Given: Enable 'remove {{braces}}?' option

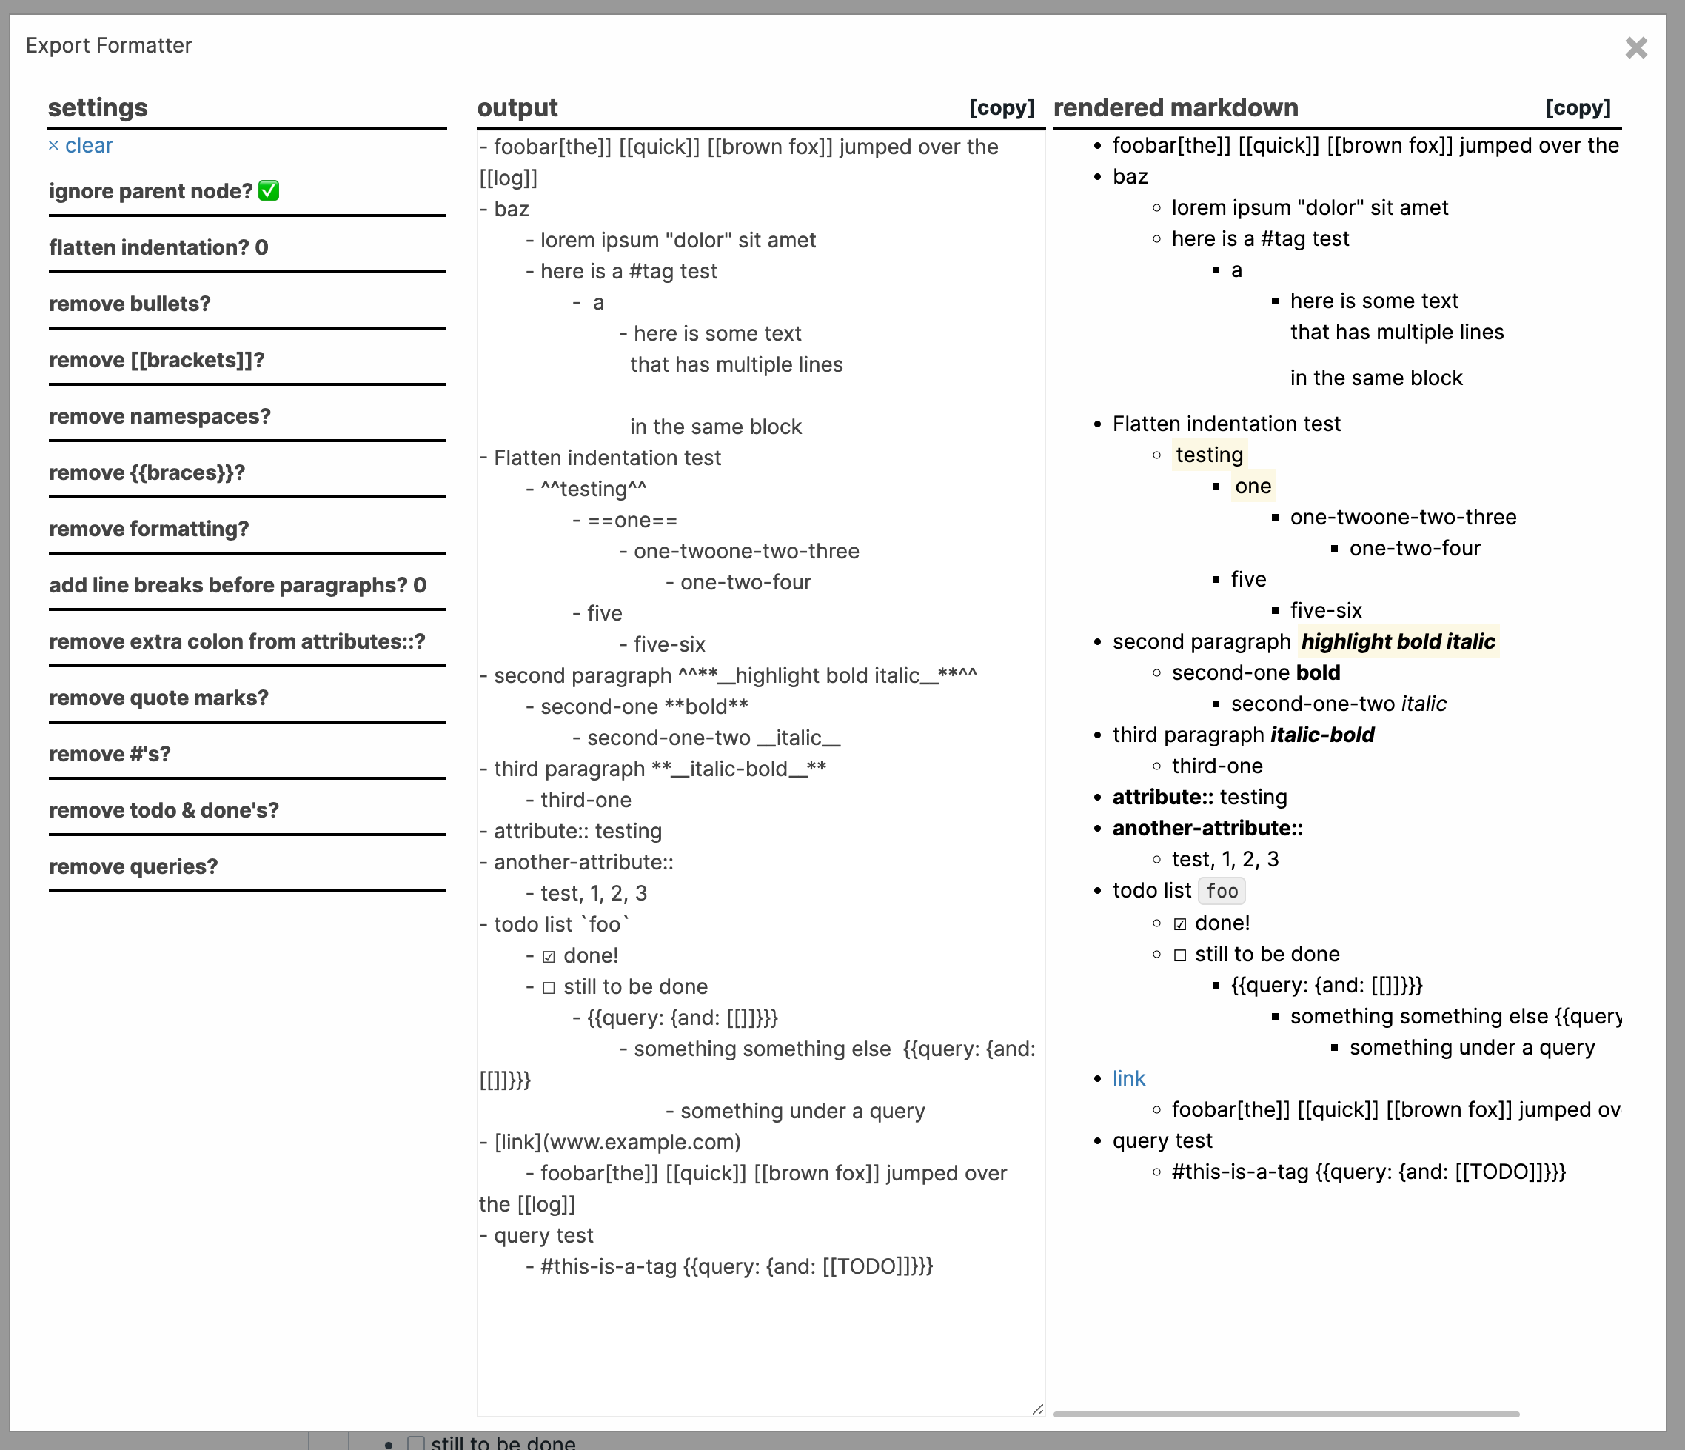Looking at the screenshot, I should pos(149,472).
